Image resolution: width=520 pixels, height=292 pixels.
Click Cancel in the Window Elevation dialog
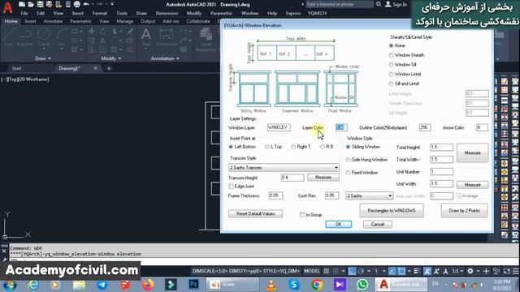pos(377,224)
